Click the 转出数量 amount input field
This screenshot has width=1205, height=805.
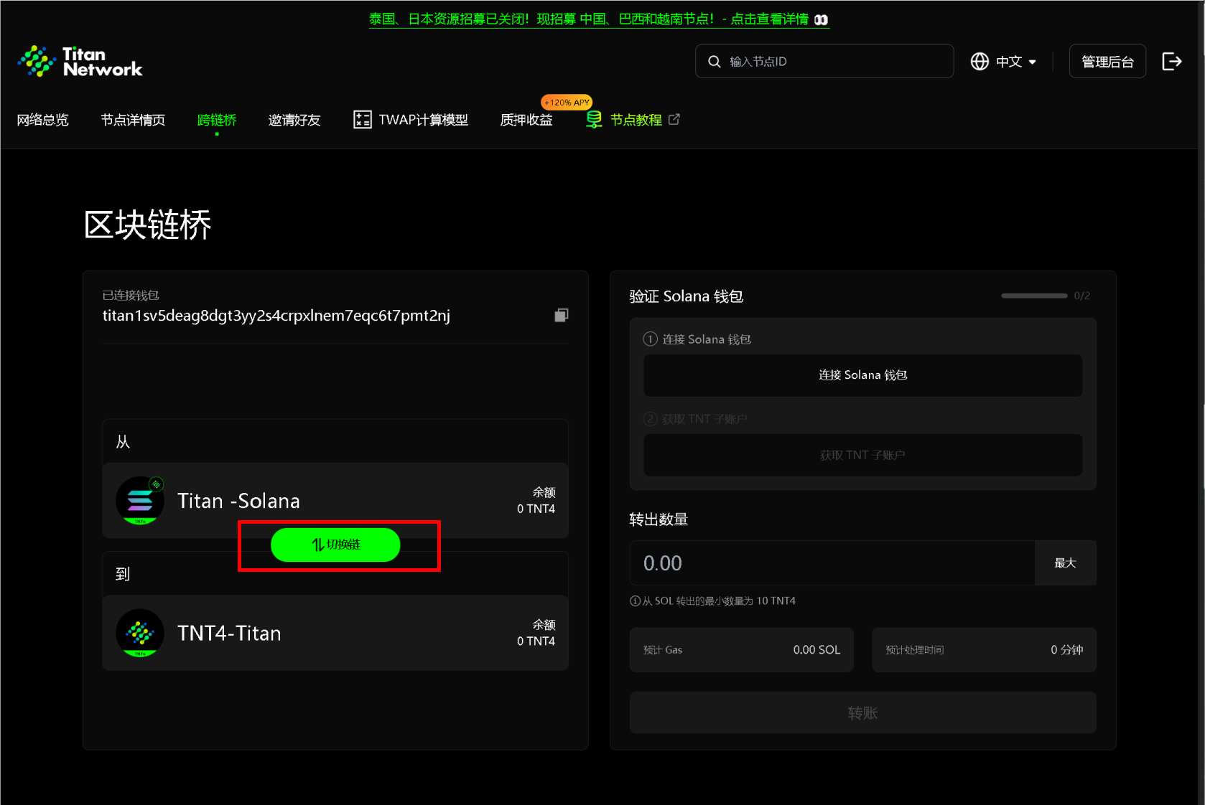(832, 563)
